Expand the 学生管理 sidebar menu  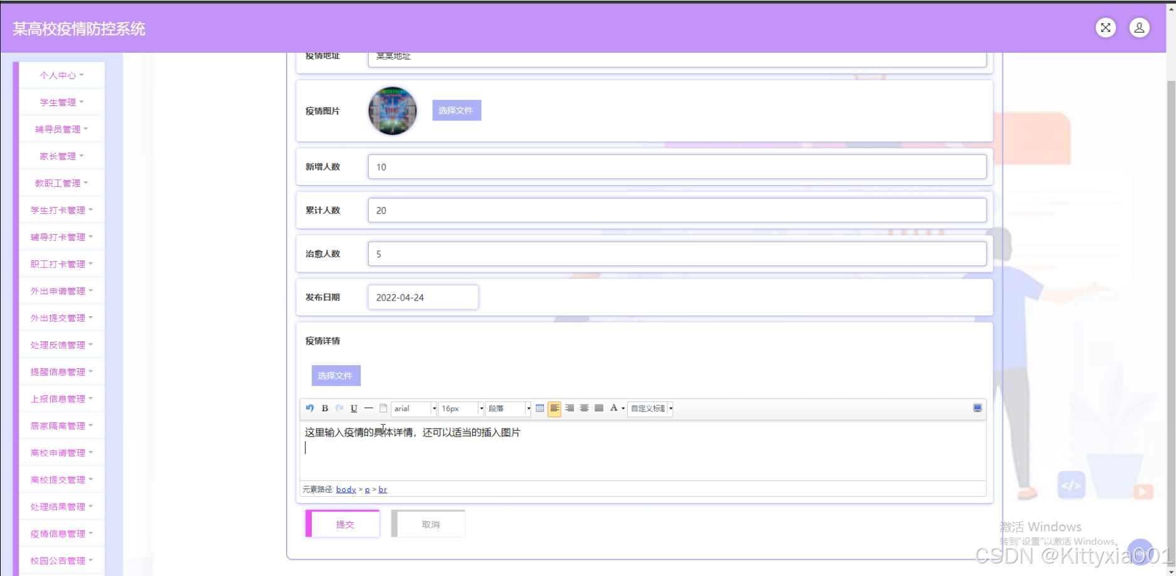(x=61, y=102)
